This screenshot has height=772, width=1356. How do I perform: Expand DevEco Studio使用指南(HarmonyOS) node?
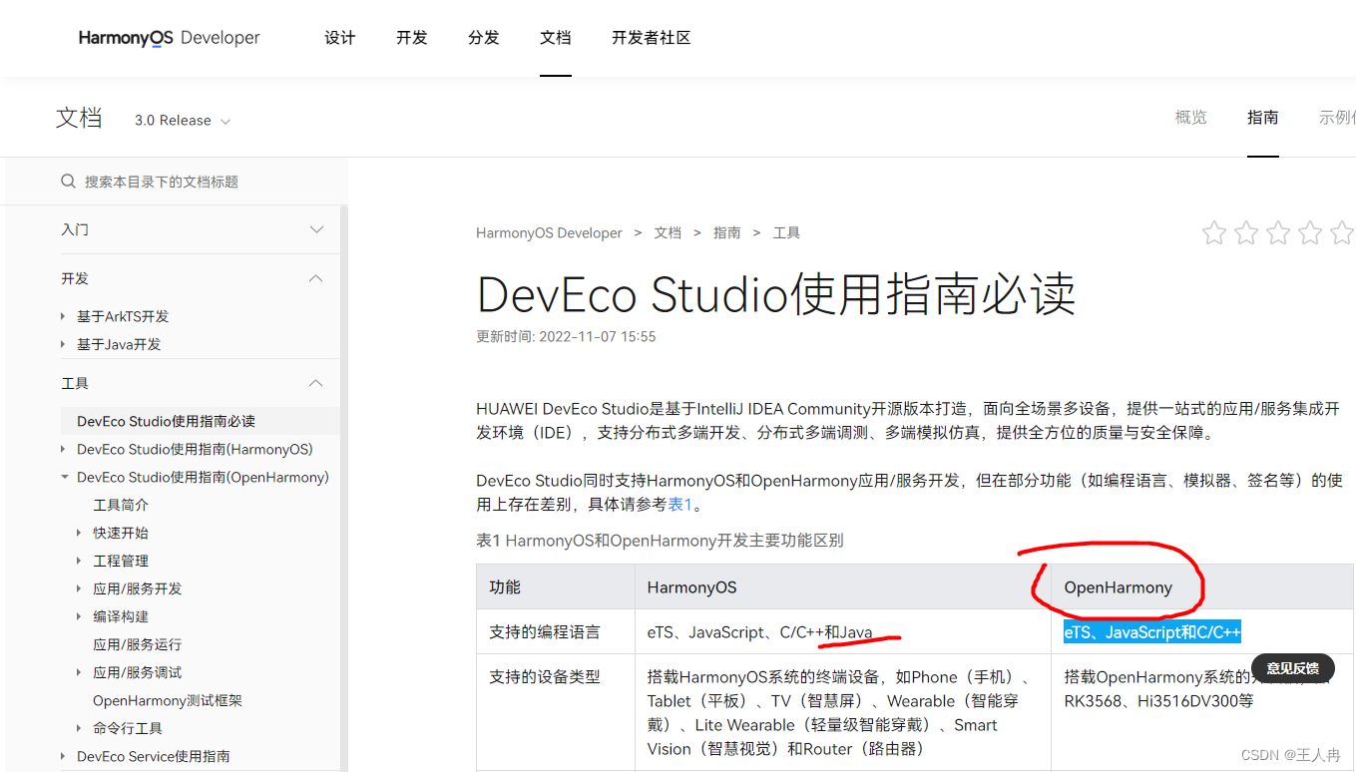[x=65, y=449]
